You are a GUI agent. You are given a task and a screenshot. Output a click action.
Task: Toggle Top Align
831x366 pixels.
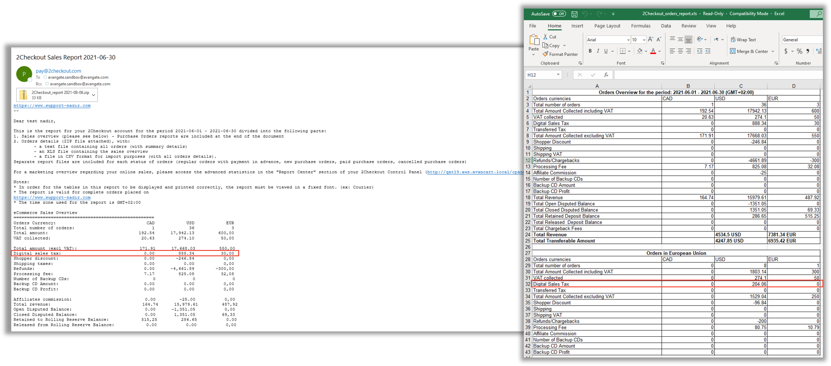(x=672, y=40)
